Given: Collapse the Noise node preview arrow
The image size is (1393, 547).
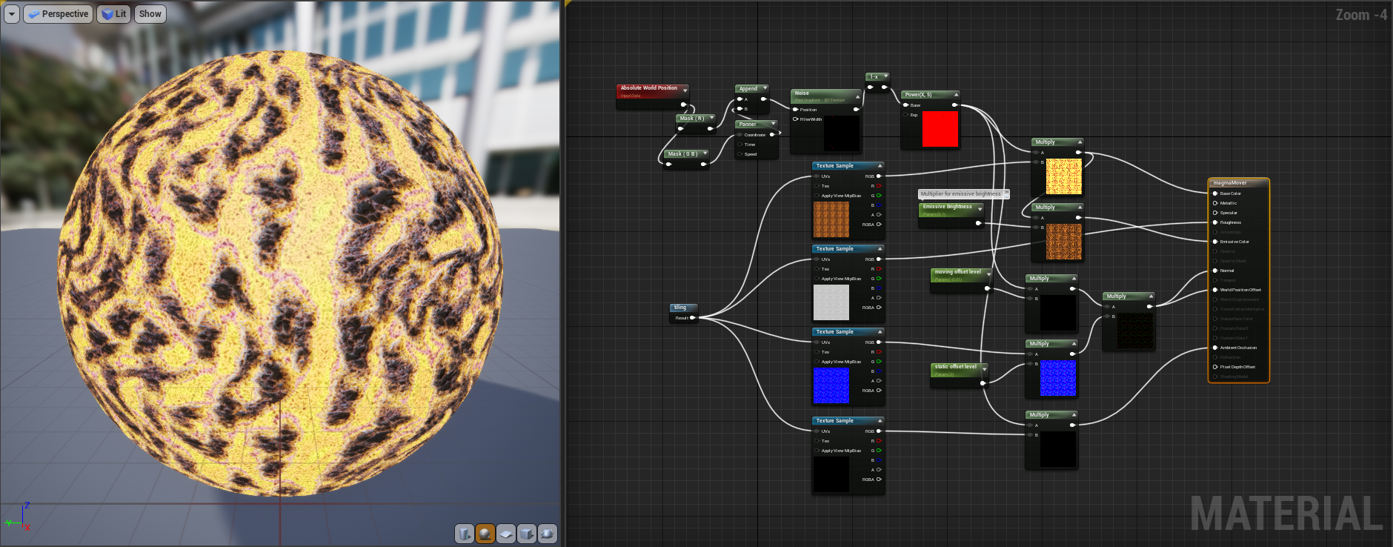Looking at the screenshot, I should [858, 96].
